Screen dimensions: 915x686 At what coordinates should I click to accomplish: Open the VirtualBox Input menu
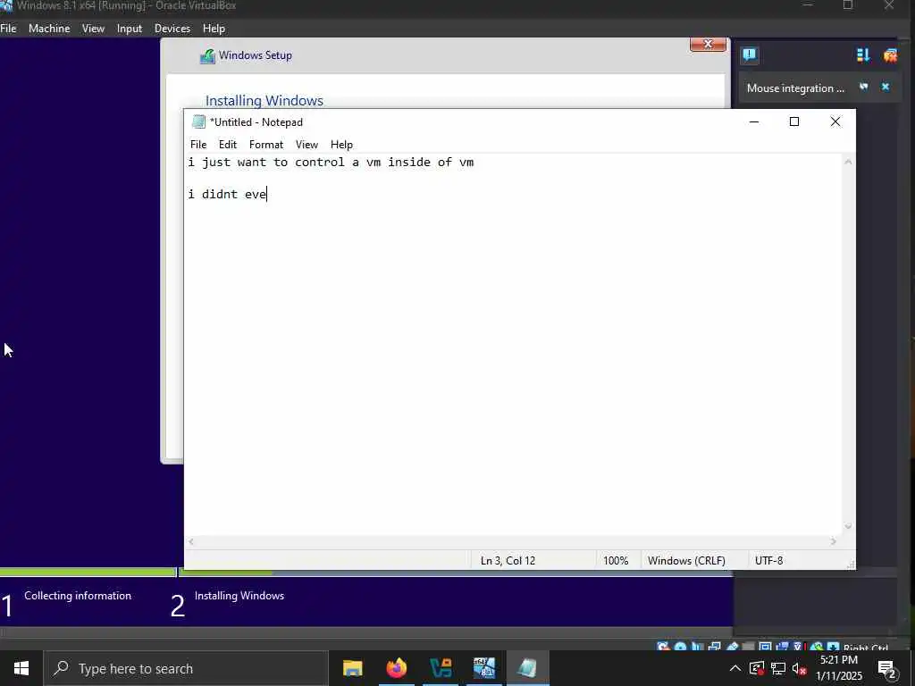[129, 29]
